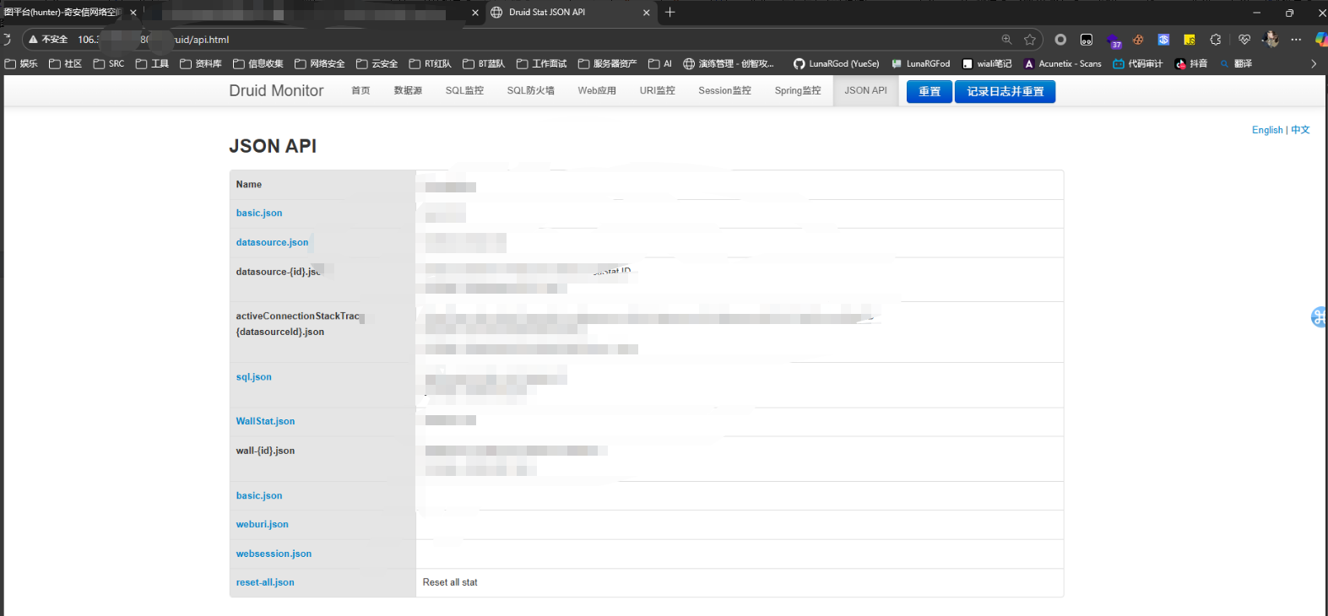Expand the RT红队 bookmark folder
This screenshot has height=616, width=1328.
431,64
